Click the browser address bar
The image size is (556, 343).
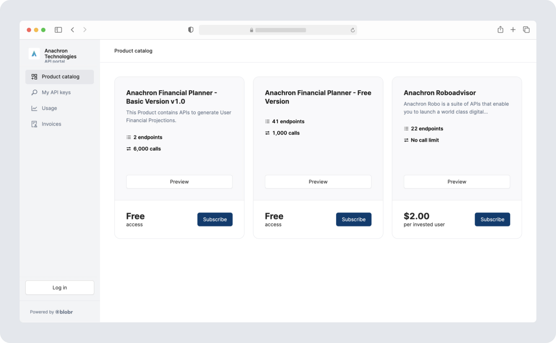click(x=278, y=30)
